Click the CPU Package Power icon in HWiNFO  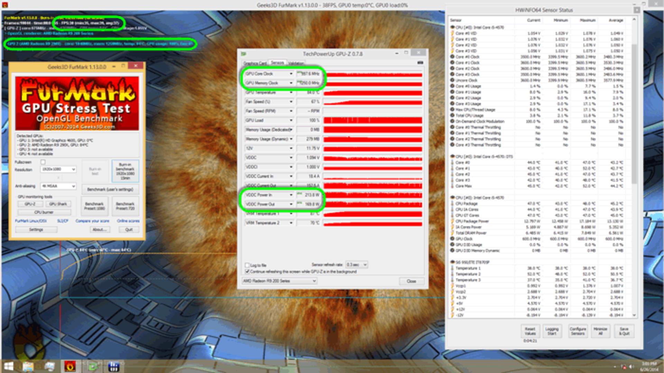[x=452, y=221]
